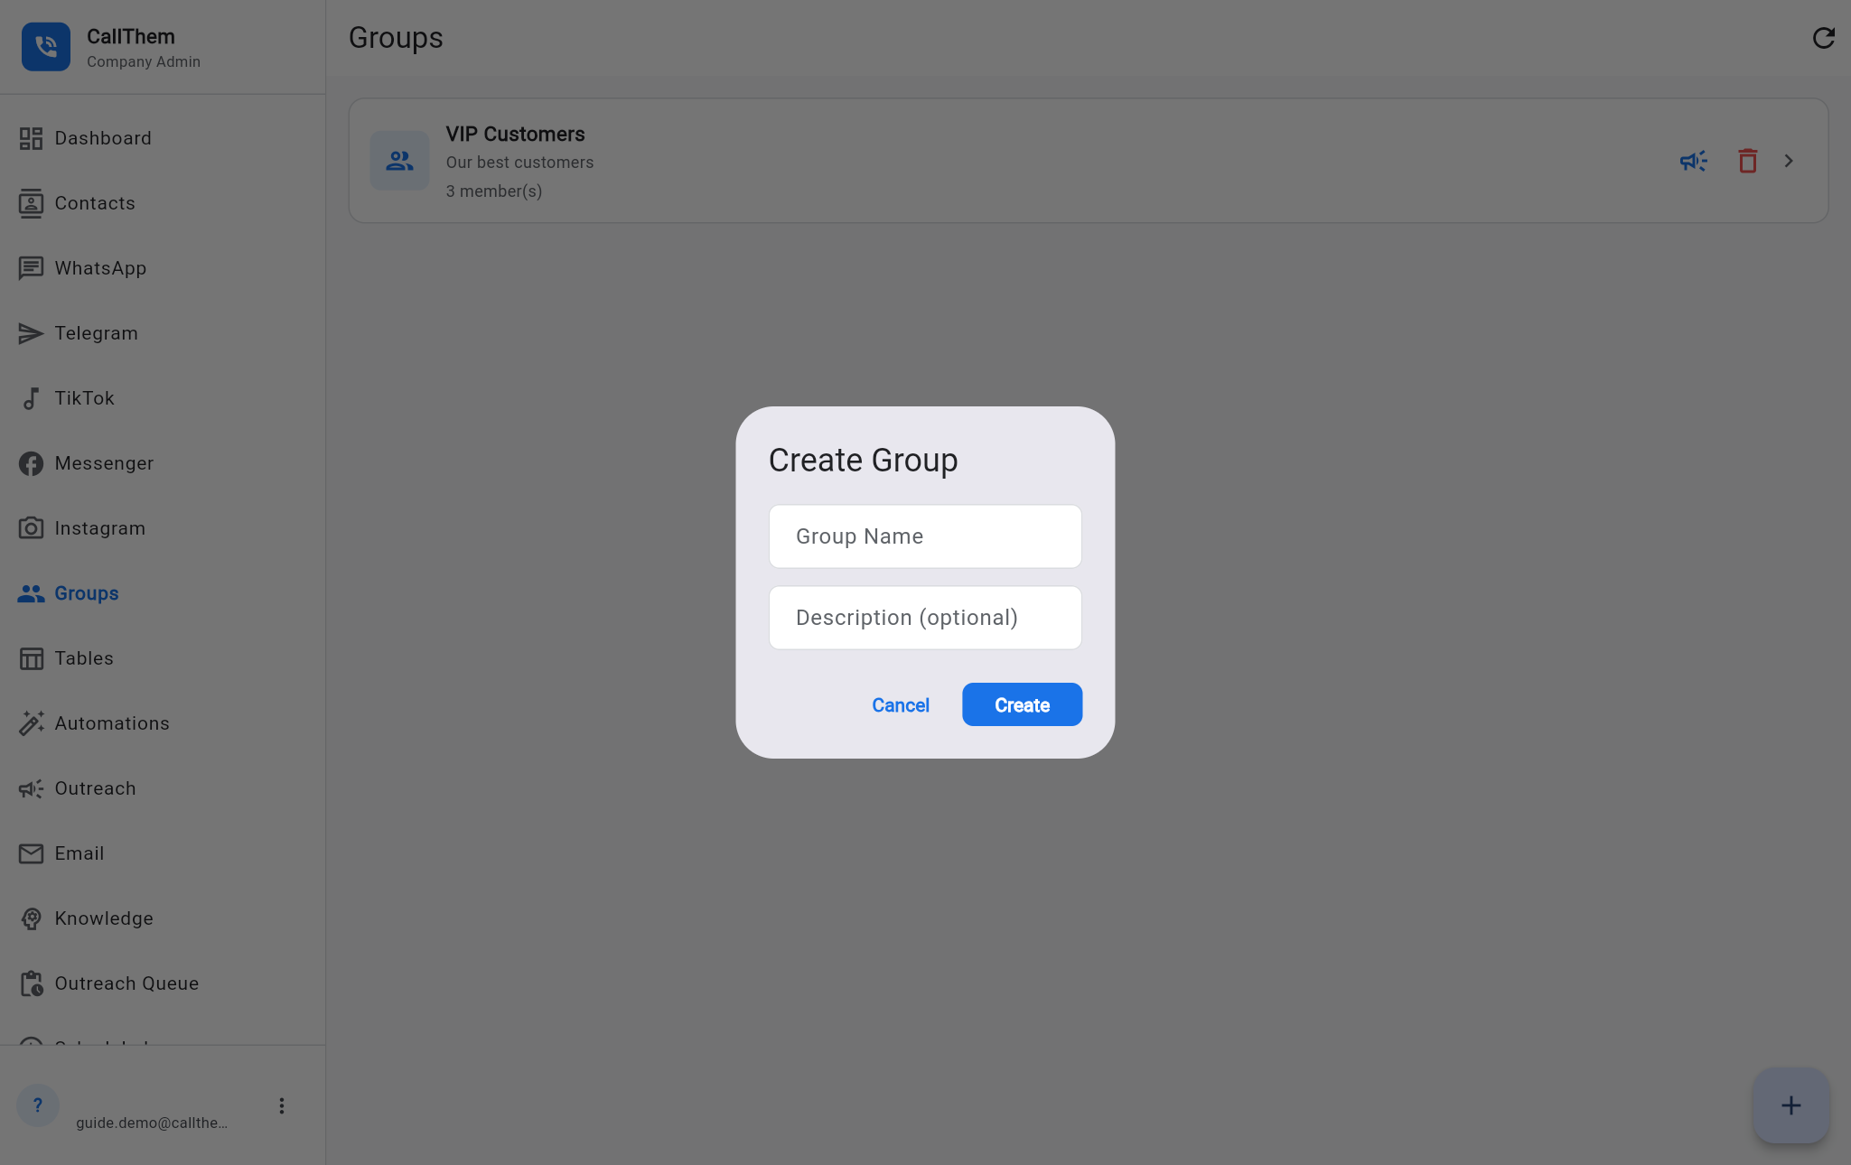Image resolution: width=1851 pixels, height=1165 pixels.
Task: Select the Contacts menu label
Action: pyautogui.click(x=95, y=203)
